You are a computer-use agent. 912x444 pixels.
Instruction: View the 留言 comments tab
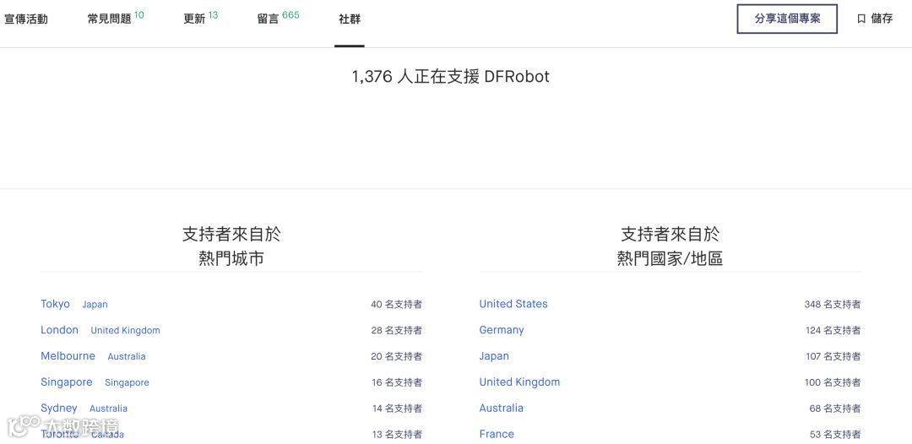(x=269, y=19)
